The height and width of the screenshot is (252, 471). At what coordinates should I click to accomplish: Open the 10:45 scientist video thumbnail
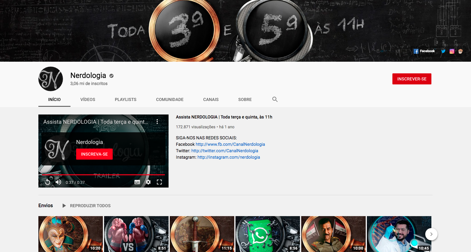(x=399, y=234)
